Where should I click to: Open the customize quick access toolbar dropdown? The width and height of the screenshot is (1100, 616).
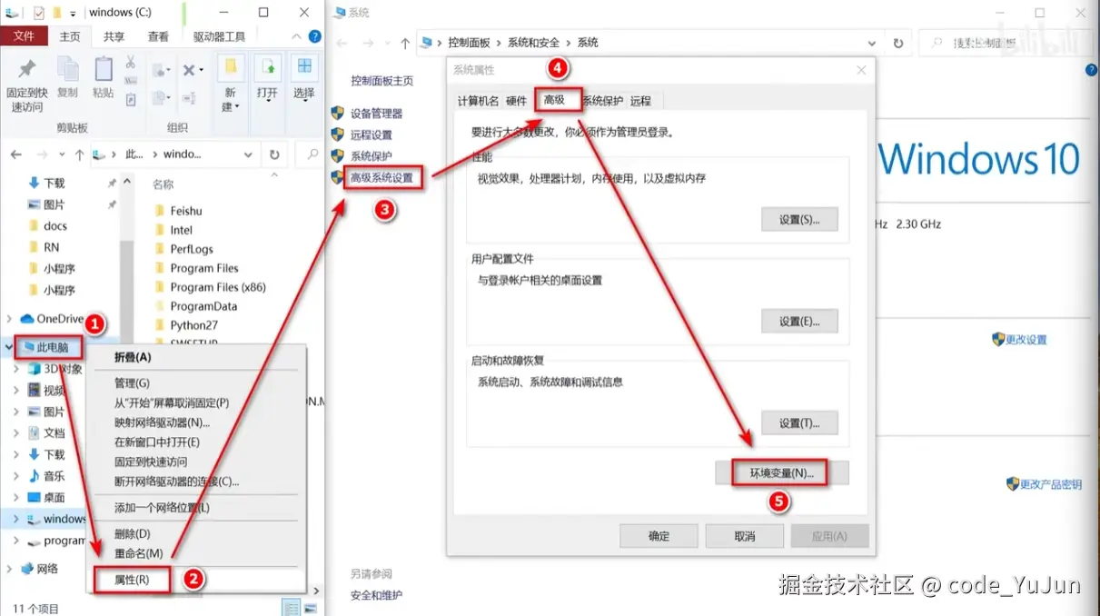tap(74, 13)
